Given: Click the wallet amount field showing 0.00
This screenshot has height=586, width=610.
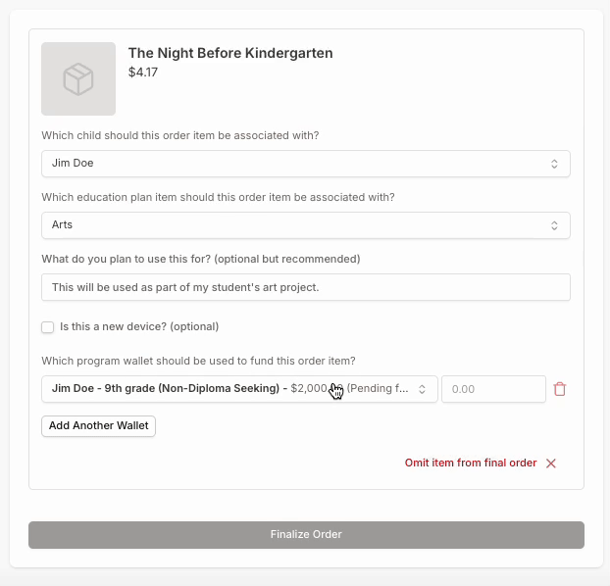Looking at the screenshot, I should [x=493, y=389].
